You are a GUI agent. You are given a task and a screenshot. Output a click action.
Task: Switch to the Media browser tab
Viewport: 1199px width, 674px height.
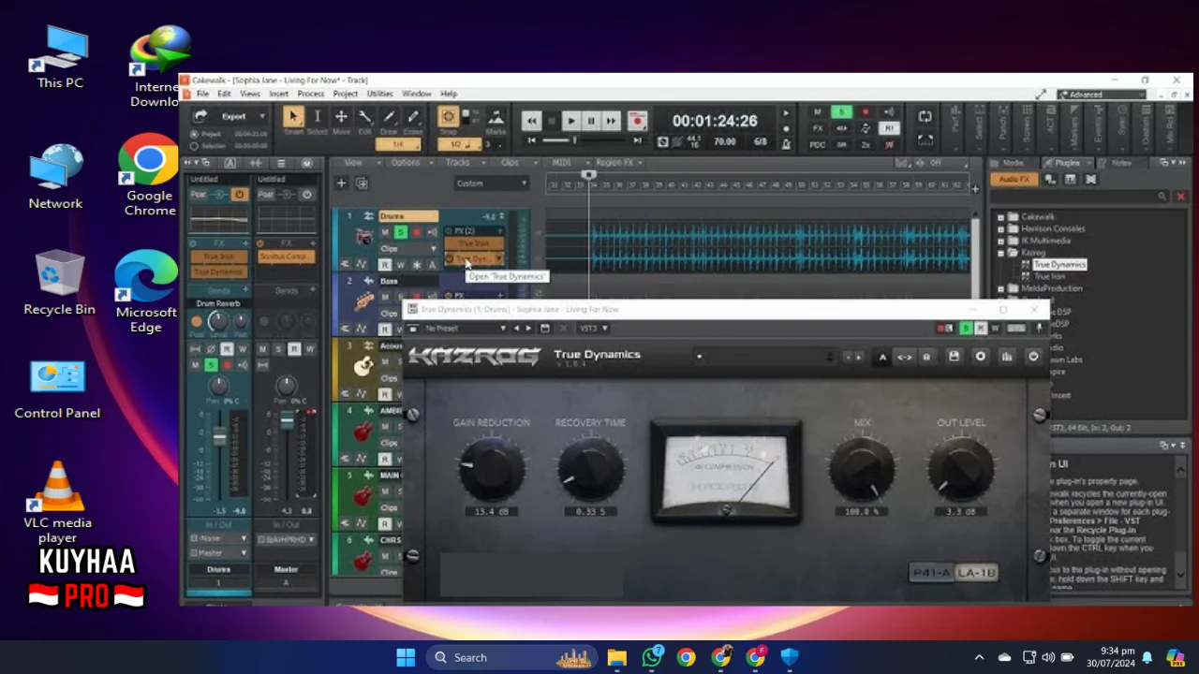tap(1014, 163)
